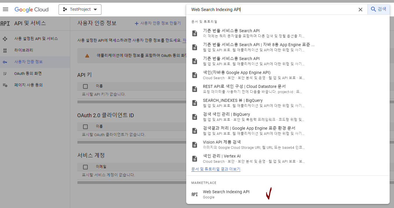The width and height of the screenshot is (394, 208).
Task: Open the TestProject project selector dropdown
Action: 80,10
